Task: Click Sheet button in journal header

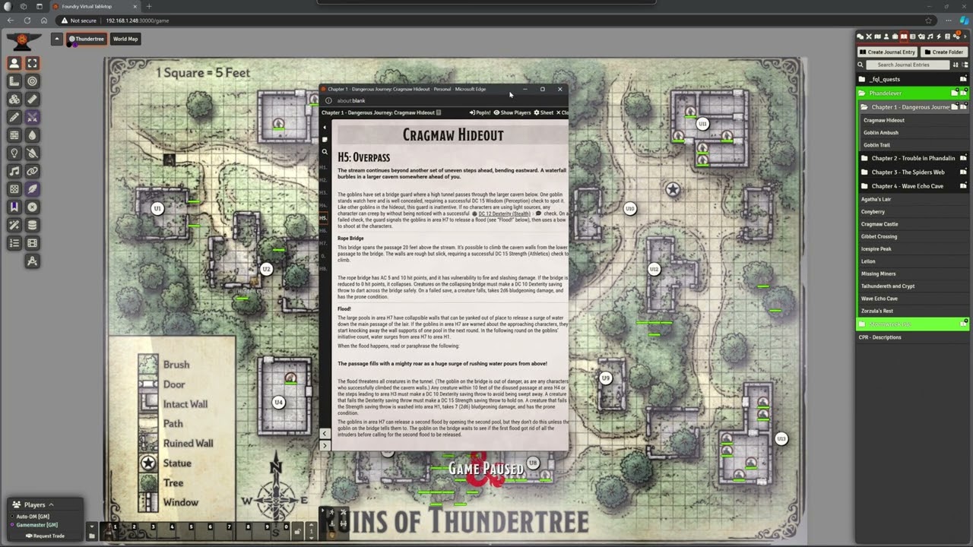Action: click(x=544, y=112)
